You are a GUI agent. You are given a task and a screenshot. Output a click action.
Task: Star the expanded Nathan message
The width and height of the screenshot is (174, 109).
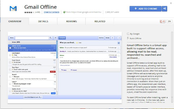pyautogui.click(x=119, y=56)
